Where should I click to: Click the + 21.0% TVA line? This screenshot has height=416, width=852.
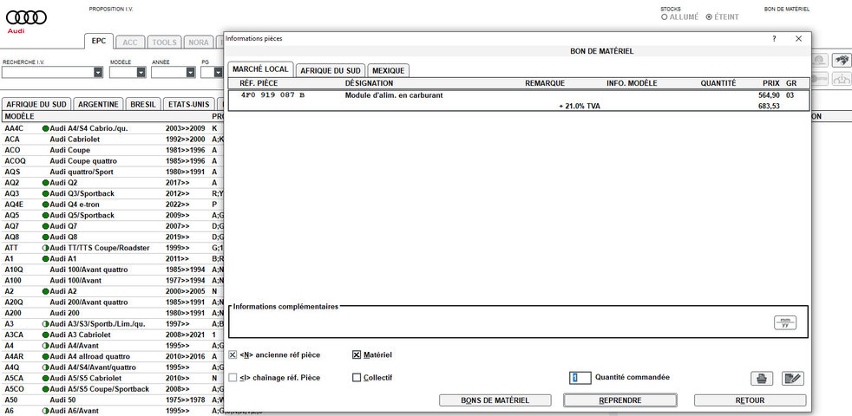click(x=580, y=107)
